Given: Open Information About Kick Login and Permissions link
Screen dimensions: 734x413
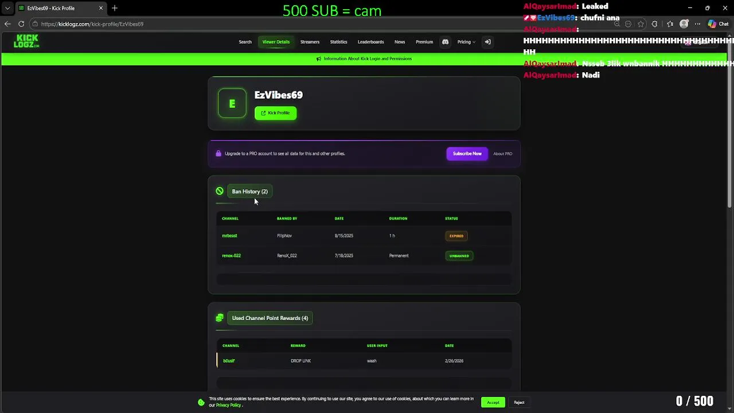Looking at the screenshot, I should coord(368,59).
